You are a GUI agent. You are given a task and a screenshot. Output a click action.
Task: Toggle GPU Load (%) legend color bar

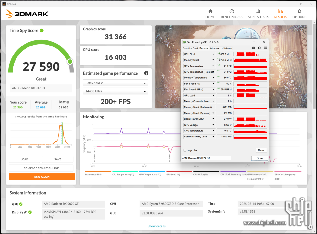point(179,171)
